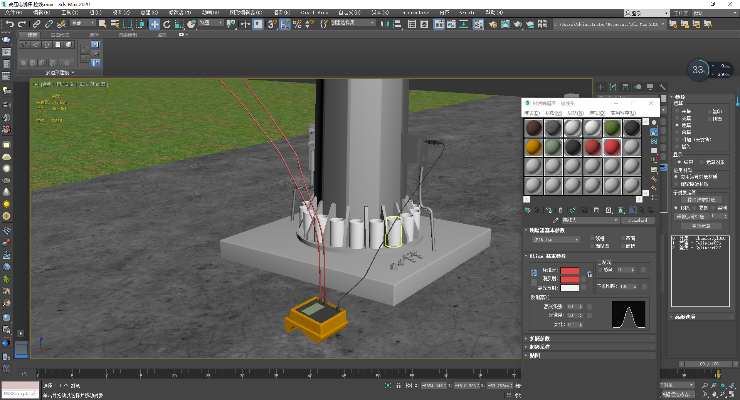
Task: Click the 提取选定对象 button
Action: pyautogui.click(x=701, y=200)
